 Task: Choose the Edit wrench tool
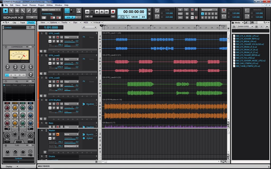point(23,11)
